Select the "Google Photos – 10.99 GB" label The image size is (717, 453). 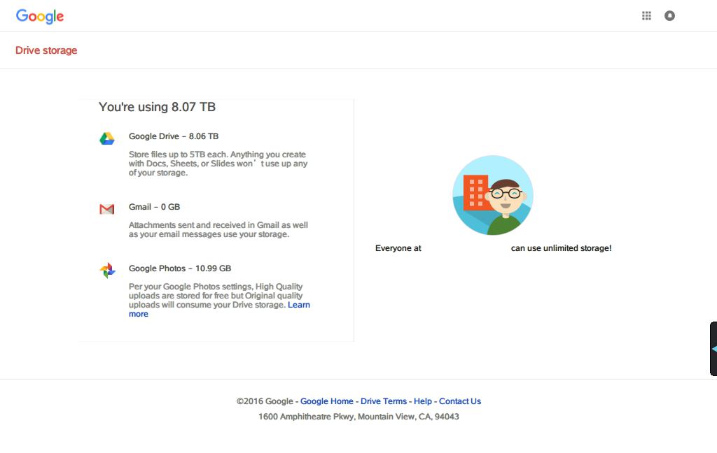tap(179, 268)
